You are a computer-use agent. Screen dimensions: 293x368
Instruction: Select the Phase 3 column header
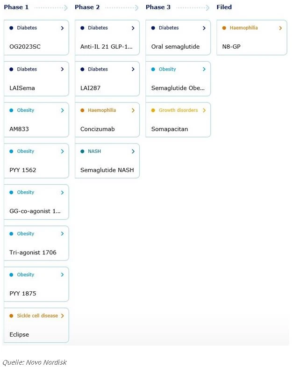pos(158,7)
